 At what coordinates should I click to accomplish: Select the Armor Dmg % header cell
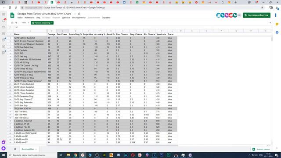coord(76,34)
